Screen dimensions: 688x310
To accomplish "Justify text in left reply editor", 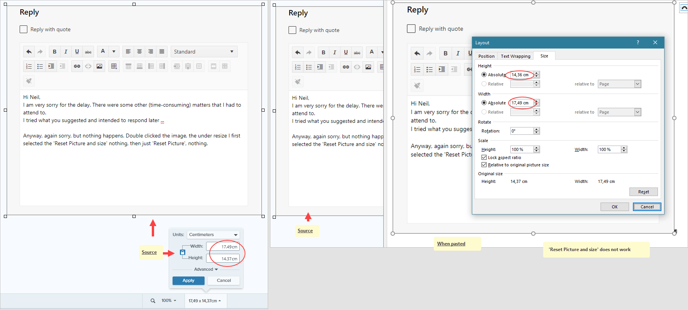I will (162, 52).
